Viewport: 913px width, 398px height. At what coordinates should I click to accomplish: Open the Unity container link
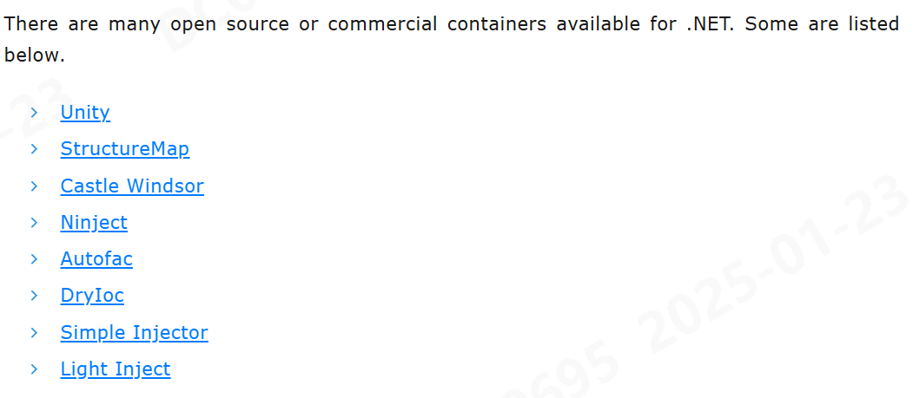pos(85,112)
